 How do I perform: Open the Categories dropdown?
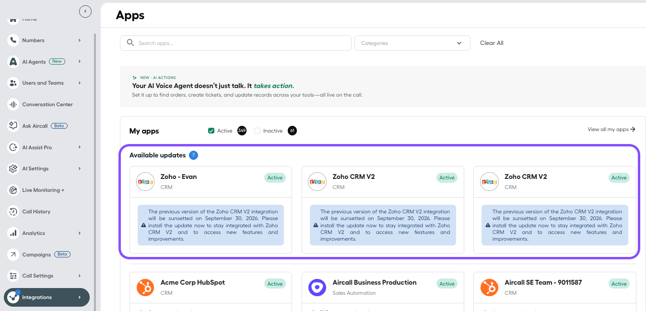click(412, 43)
